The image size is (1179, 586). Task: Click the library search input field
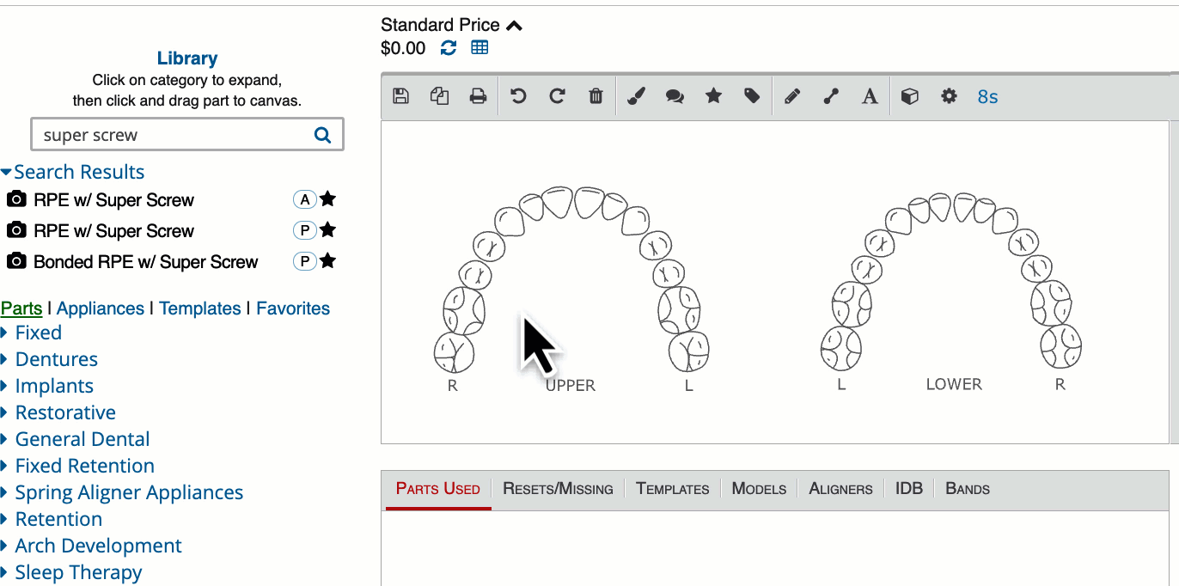click(172, 135)
